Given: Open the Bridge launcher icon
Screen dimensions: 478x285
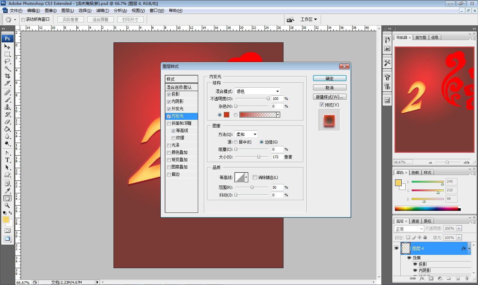Looking at the screenshot, I should [x=290, y=20].
